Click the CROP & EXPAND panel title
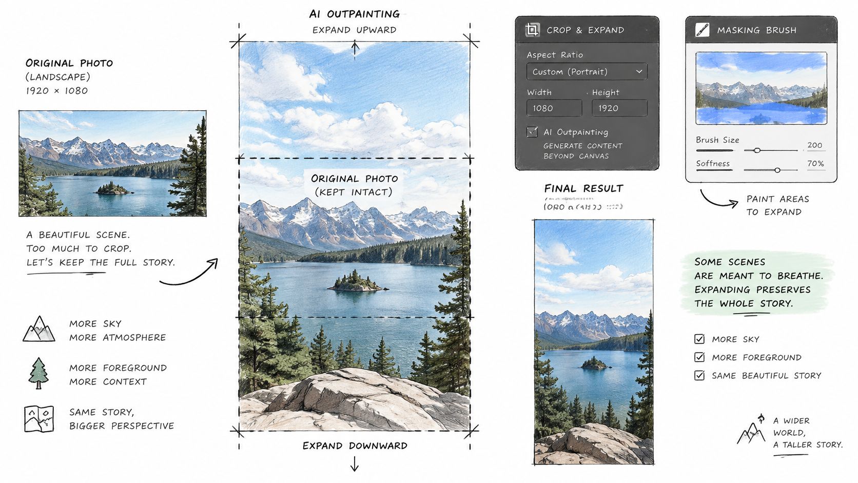 coord(586,30)
